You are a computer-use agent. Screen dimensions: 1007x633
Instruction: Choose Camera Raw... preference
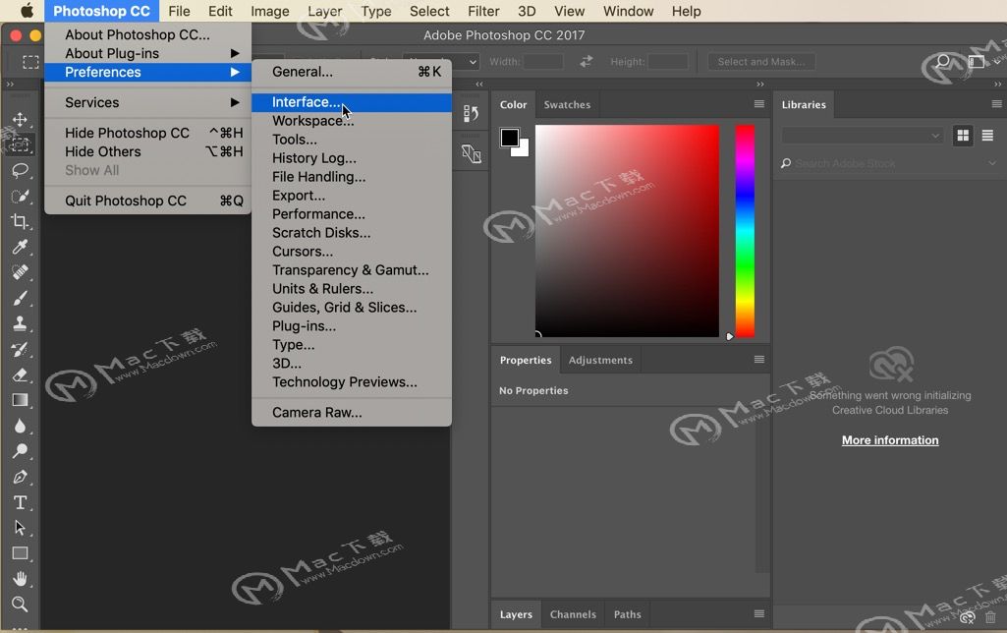coord(352,413)
